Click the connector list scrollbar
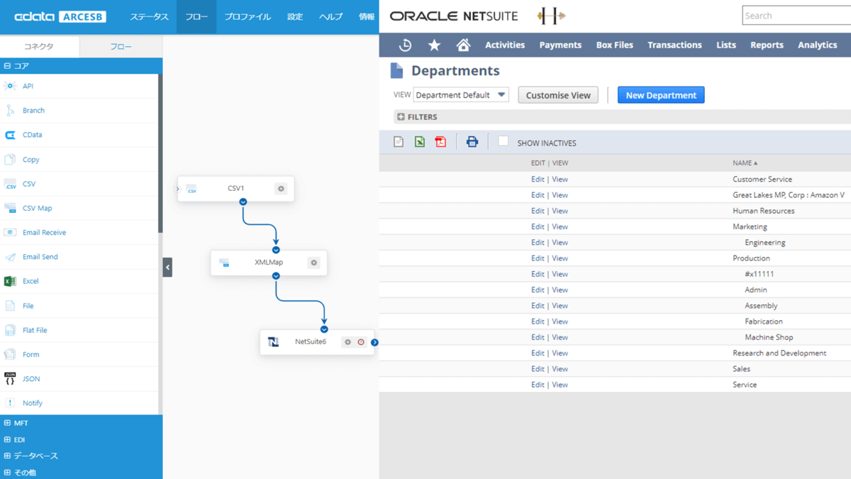Viewport: 851px width, 479px height. [160, 153]
